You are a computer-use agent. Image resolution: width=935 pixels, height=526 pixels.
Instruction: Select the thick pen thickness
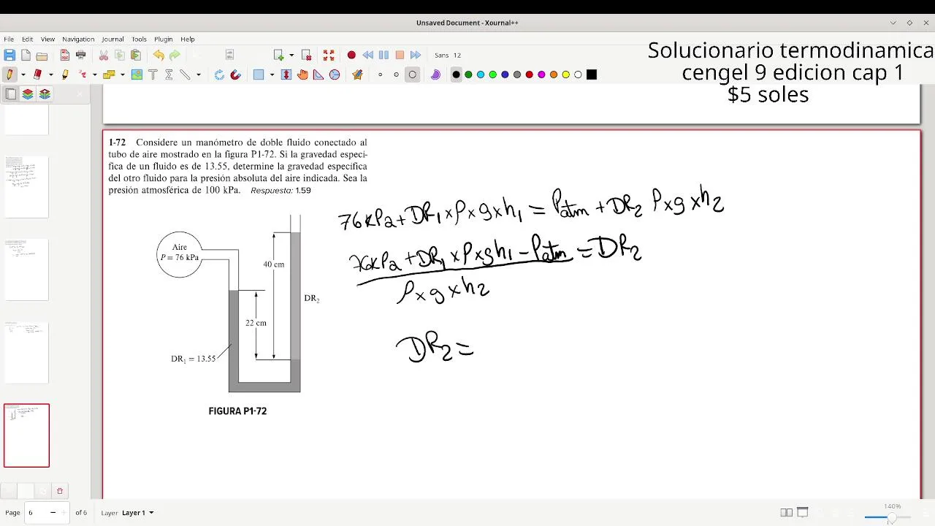coord(413,75)
